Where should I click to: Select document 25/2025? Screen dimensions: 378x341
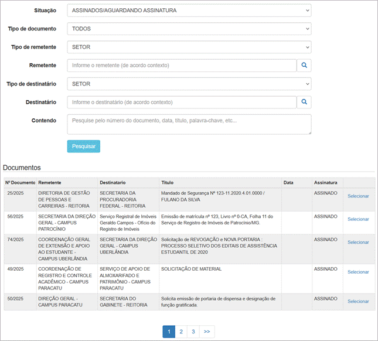click(x=358, y=196)
